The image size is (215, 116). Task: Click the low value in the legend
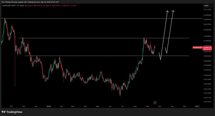[47, 6]
